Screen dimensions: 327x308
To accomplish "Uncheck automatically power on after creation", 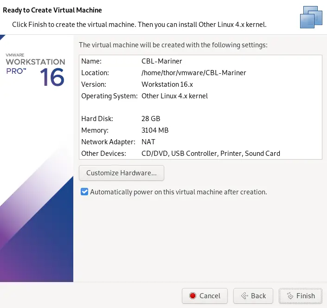I will pyautogui.click(x=84, y=192).
